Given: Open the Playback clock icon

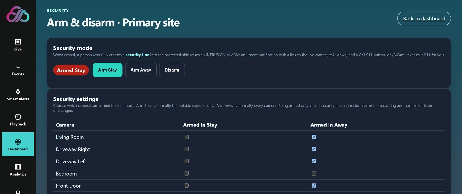Looking at the screenshot, I should coord(18,117).
